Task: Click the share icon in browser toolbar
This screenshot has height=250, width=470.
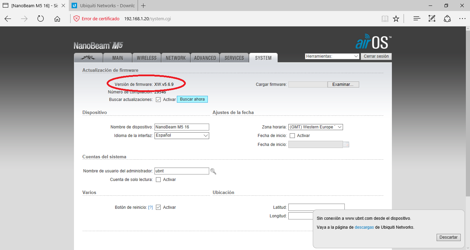Action: (x=447, y=19)
